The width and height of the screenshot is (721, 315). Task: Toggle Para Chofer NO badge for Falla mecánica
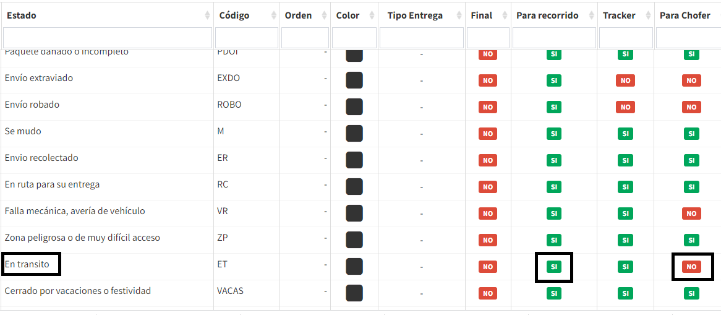691,214
